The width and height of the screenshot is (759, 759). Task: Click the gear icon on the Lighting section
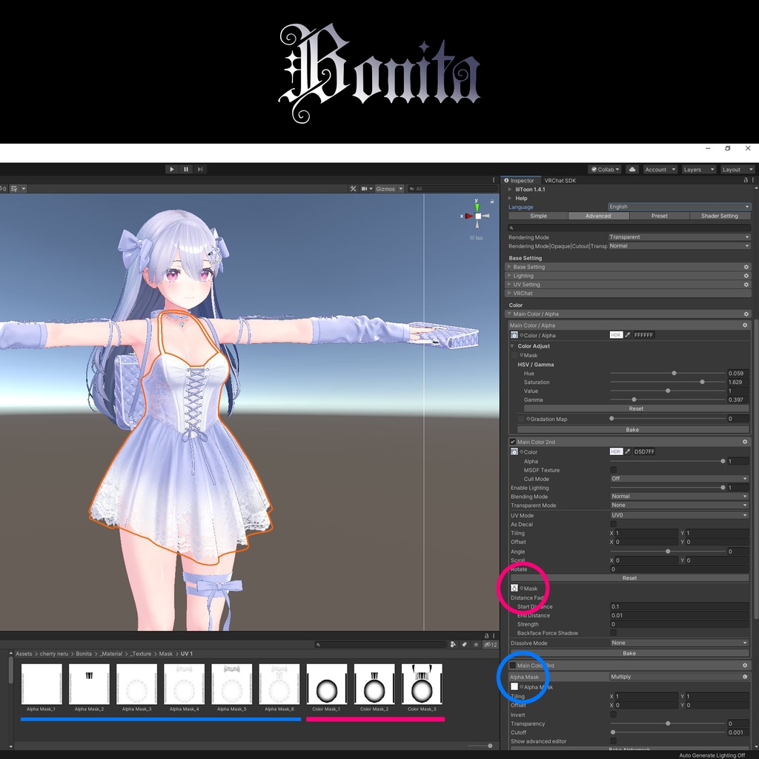click(x=746, y=275)
